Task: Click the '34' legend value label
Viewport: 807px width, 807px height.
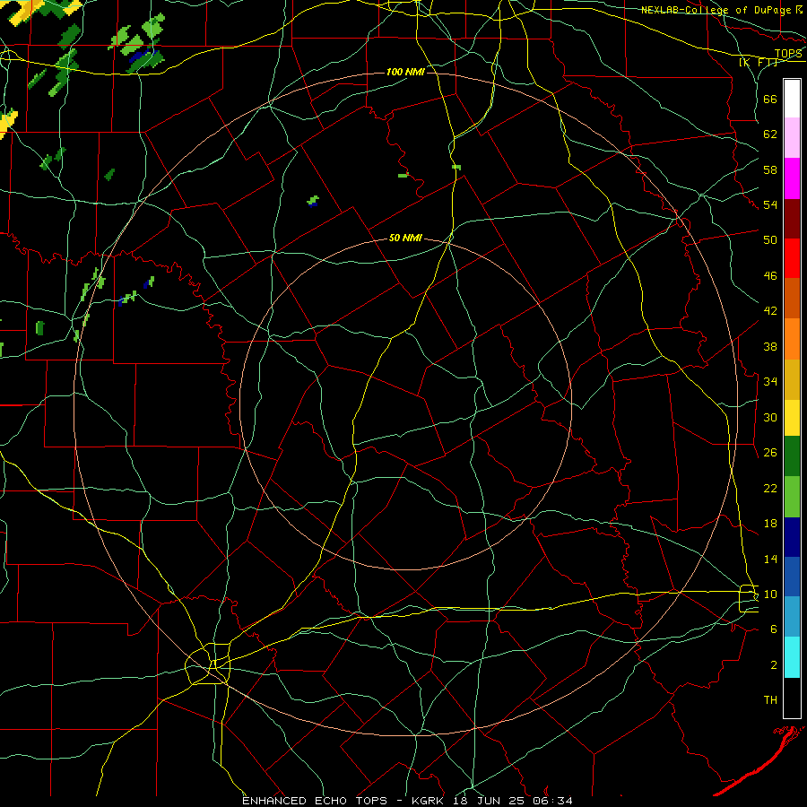Action: [x=770, y=381]
